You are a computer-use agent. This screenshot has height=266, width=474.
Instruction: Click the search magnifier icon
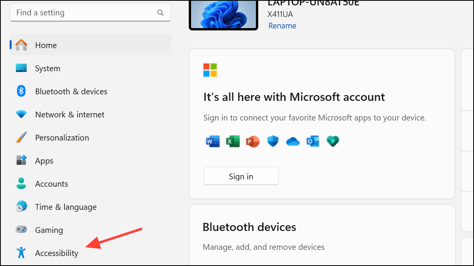point(161,13)
